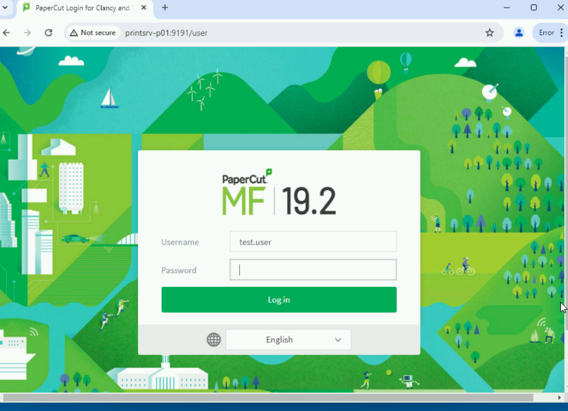Close the PaperCut Login tab
568x411 pixels.
tap(144, 8)
